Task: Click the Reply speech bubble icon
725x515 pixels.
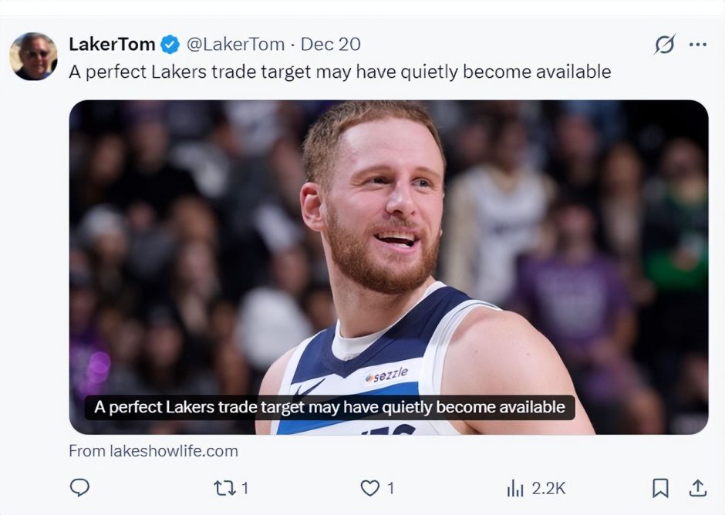Action: point(79,487)
